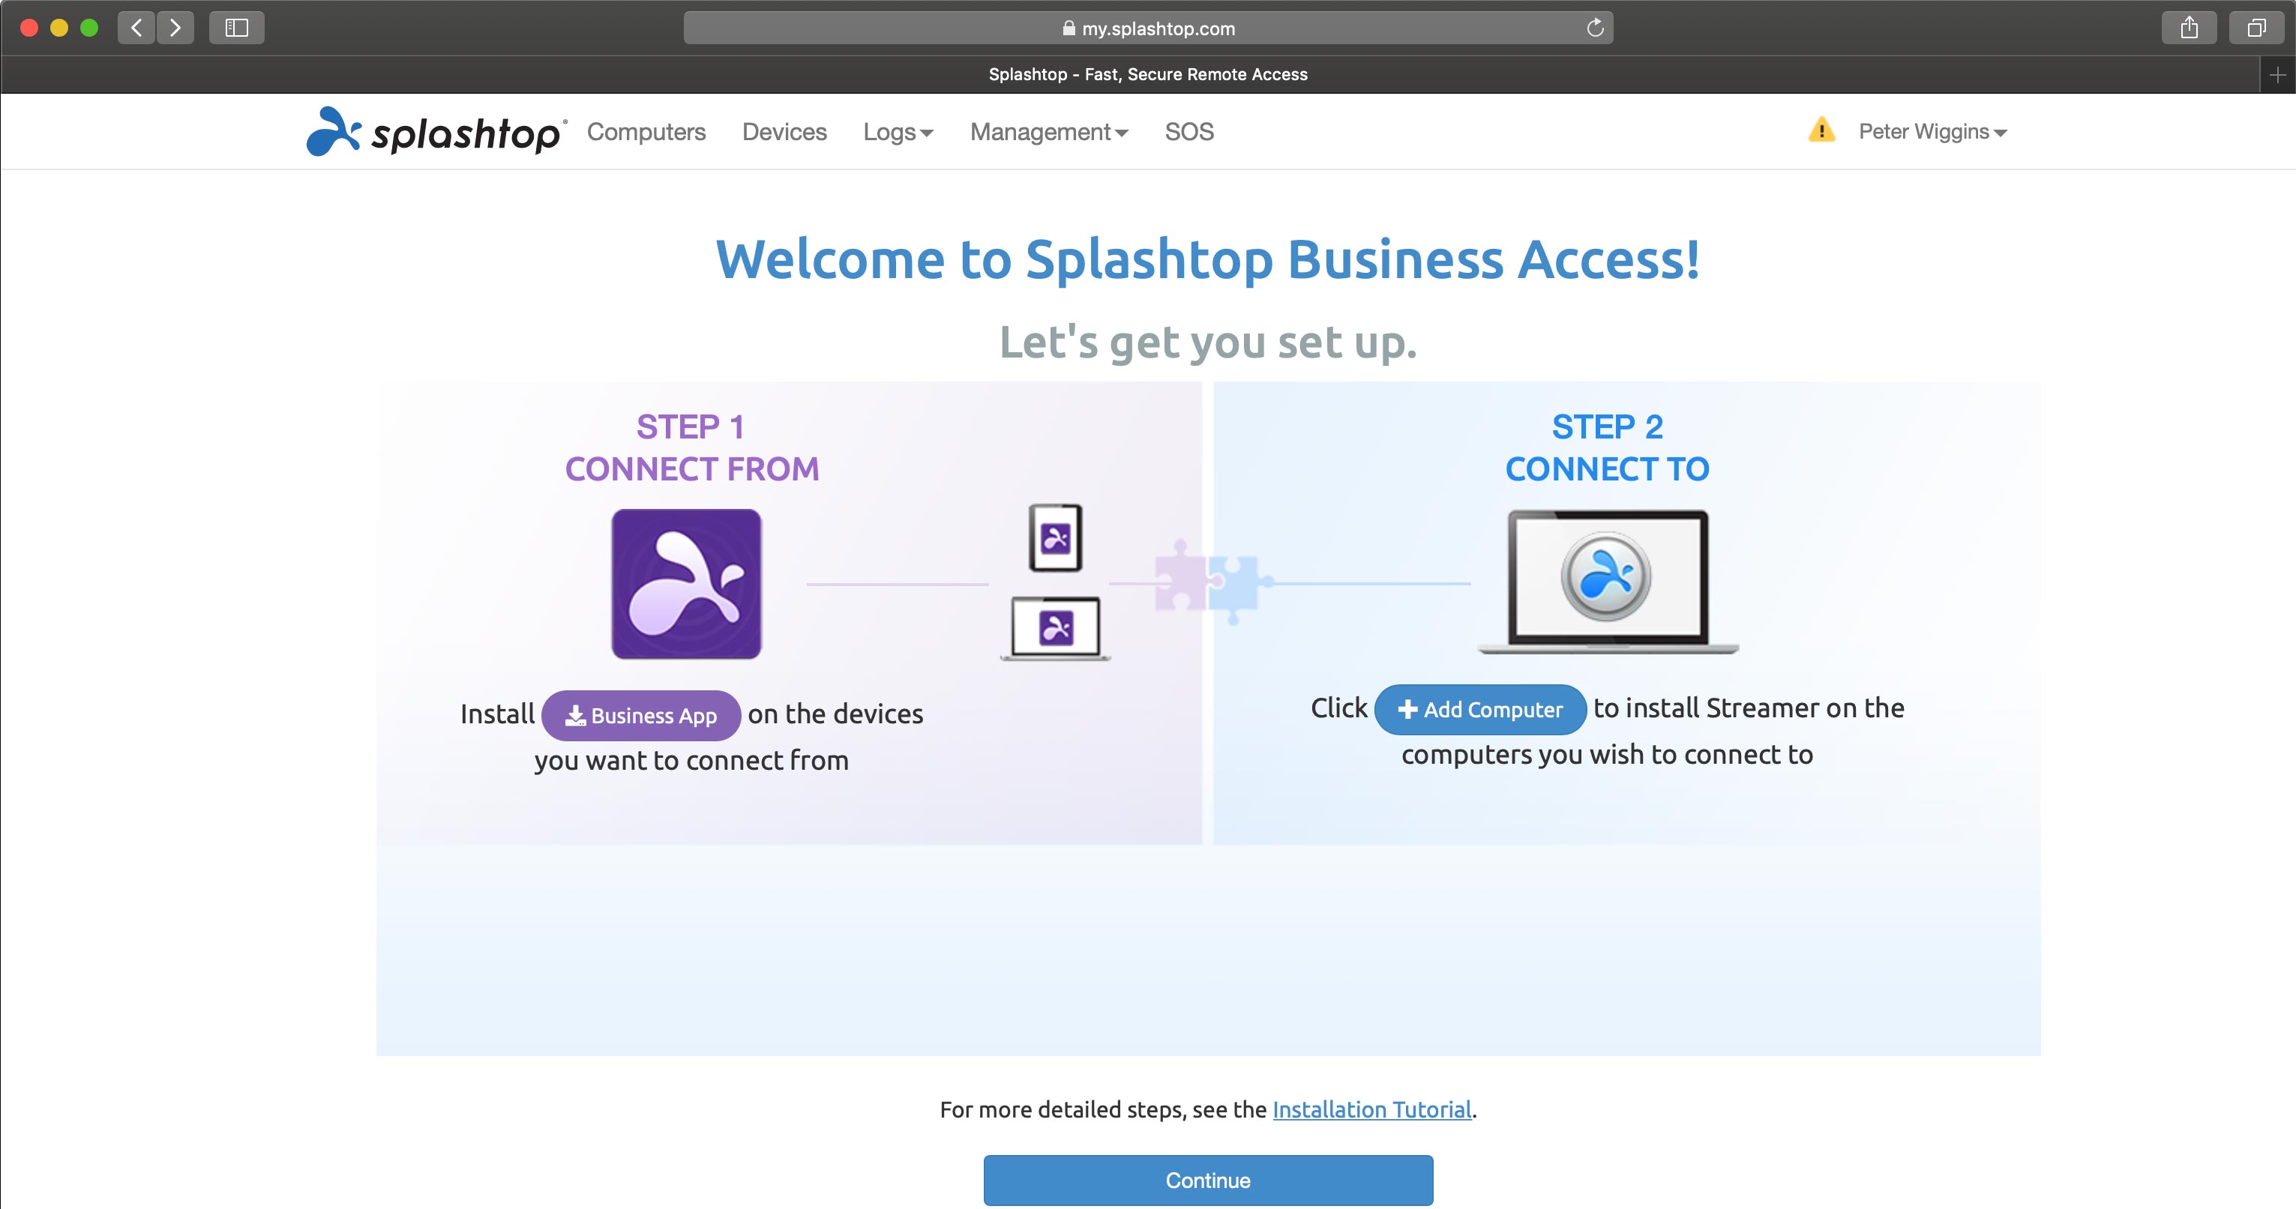Open the Devices page

(784, 132)
